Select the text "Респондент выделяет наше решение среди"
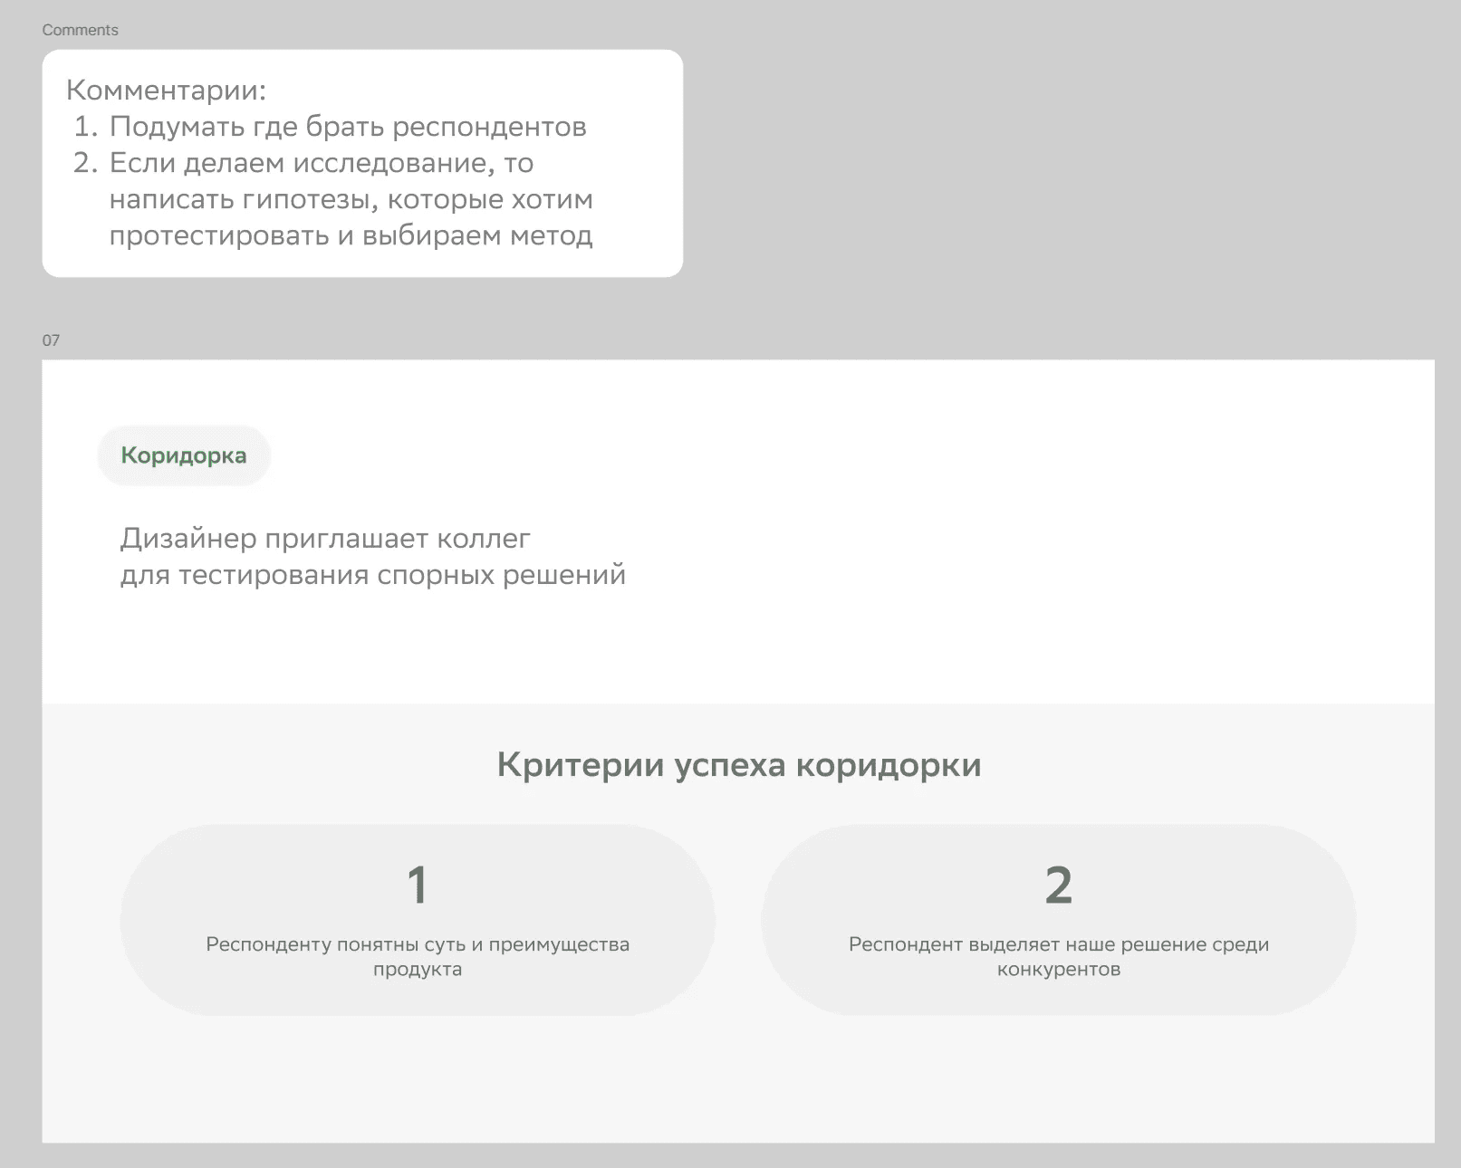The width and height of the screenshot is (1461, 1168). coord(1058,944)
